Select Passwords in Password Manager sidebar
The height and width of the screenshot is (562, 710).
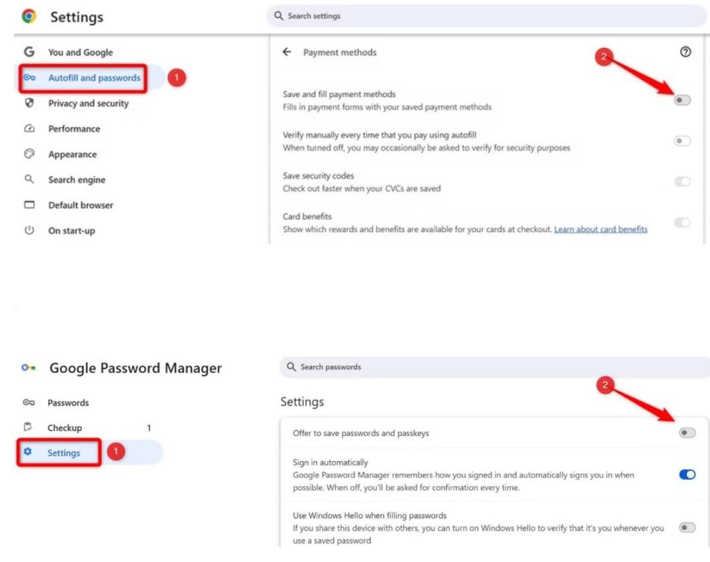(x=68, y=402)
